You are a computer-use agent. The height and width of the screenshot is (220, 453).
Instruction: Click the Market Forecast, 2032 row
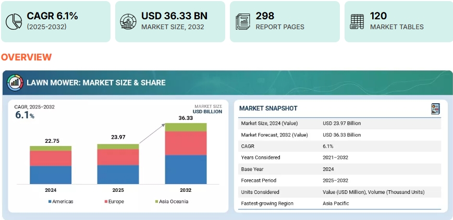(x=340, y=135)
